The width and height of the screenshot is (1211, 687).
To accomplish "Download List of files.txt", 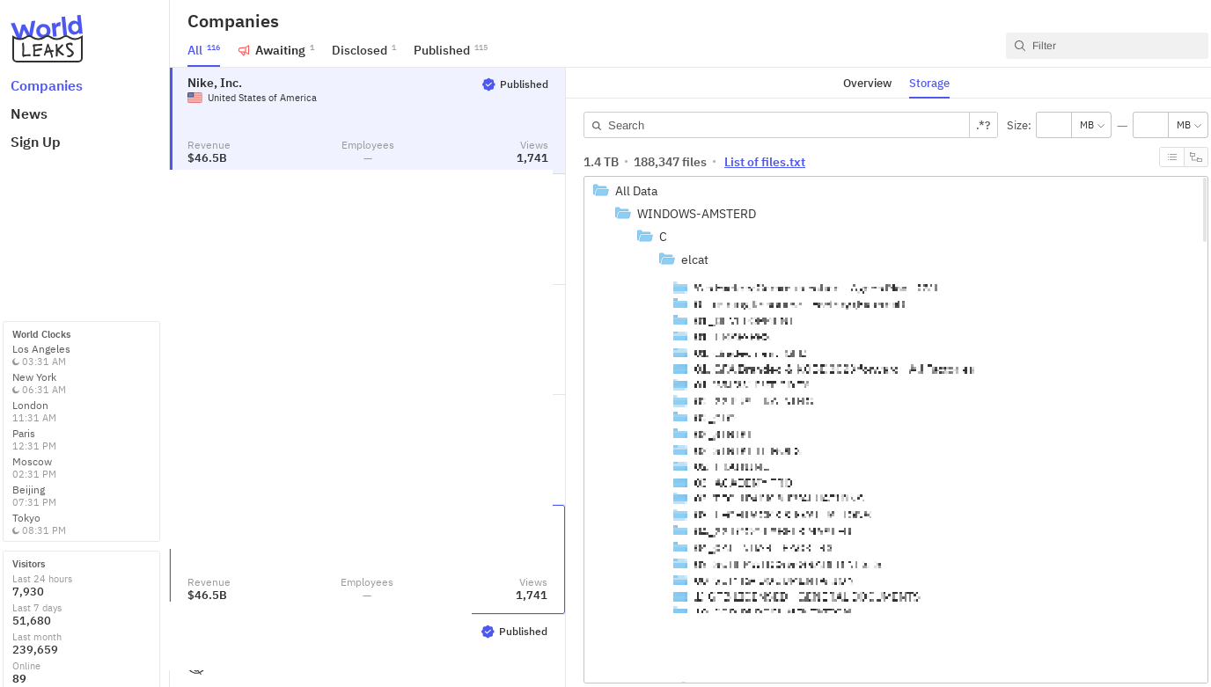I will tap(765, 162).
